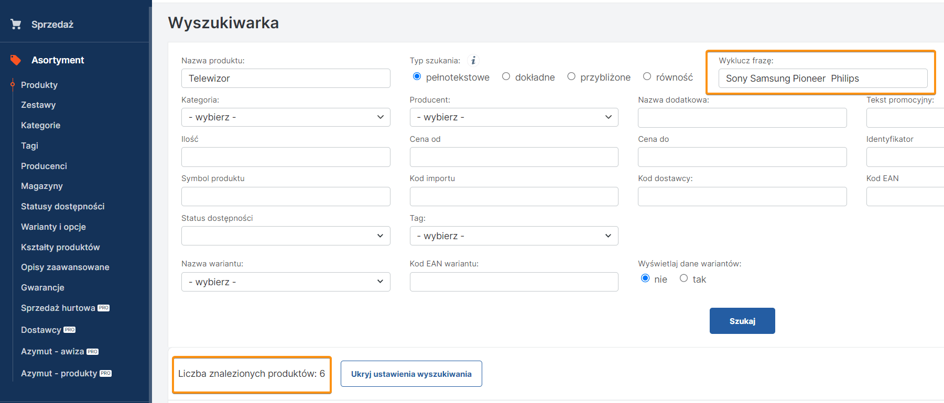Click the orange Asortyment tag icon
This screenshot has width=944, height=403.
point(16,60)
